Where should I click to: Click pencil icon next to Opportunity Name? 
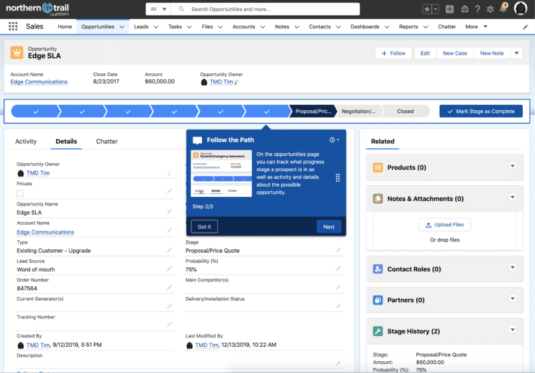tap(170, 212)
